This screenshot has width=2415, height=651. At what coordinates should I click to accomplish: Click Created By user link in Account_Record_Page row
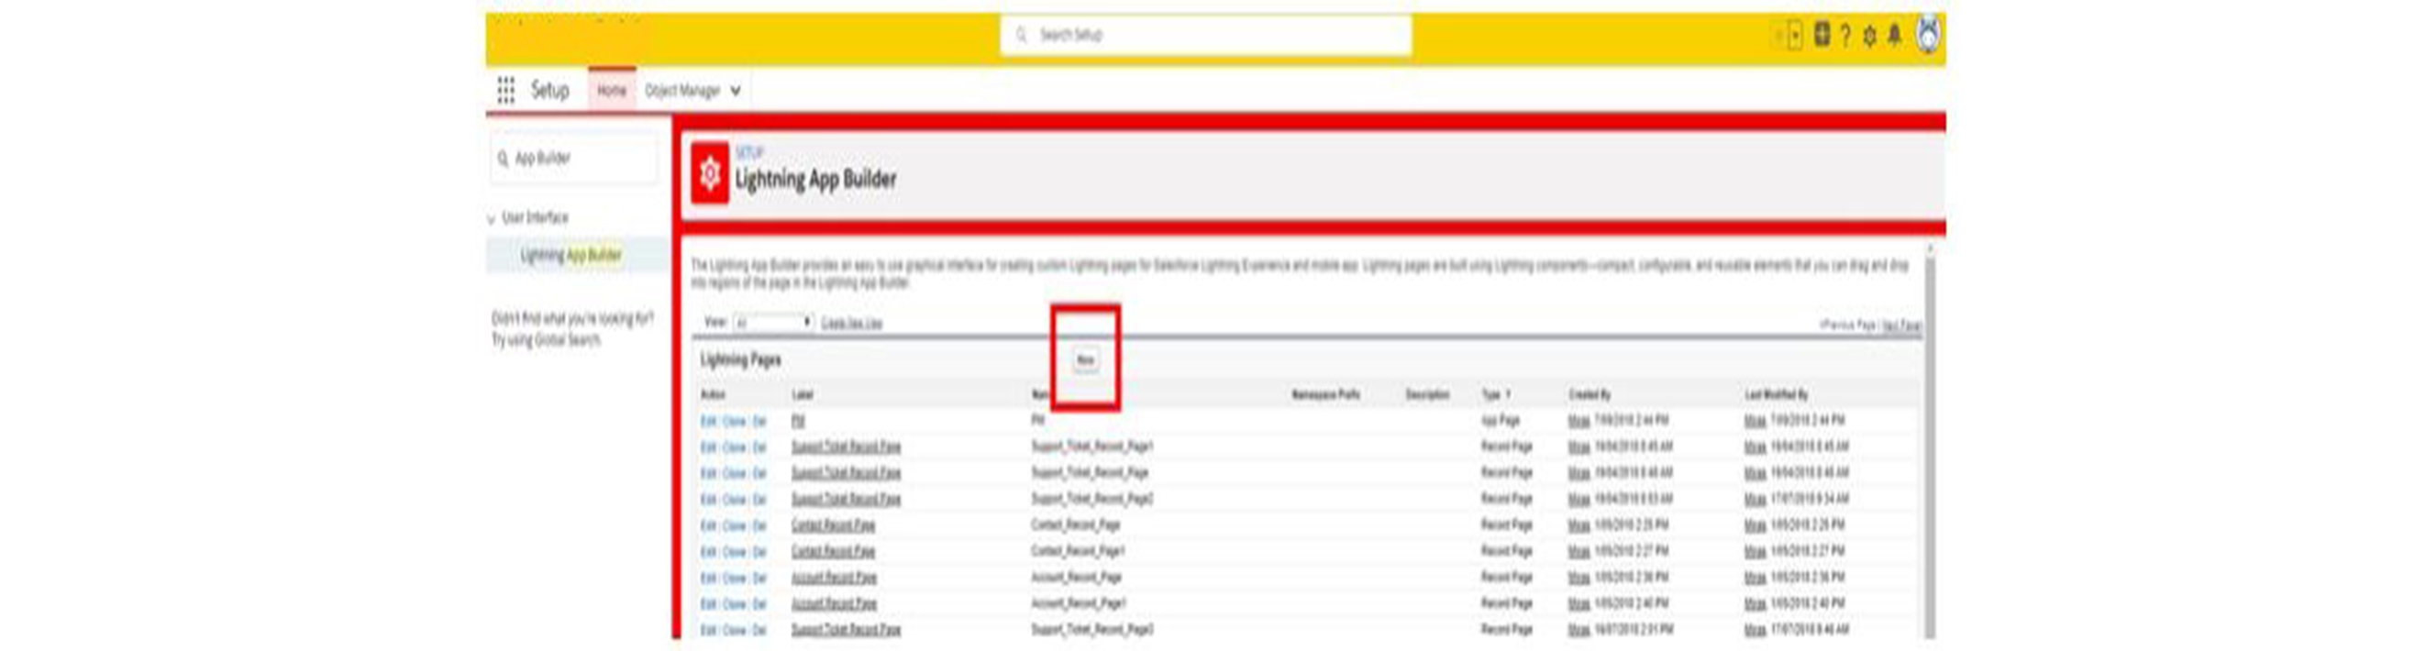1578,578
